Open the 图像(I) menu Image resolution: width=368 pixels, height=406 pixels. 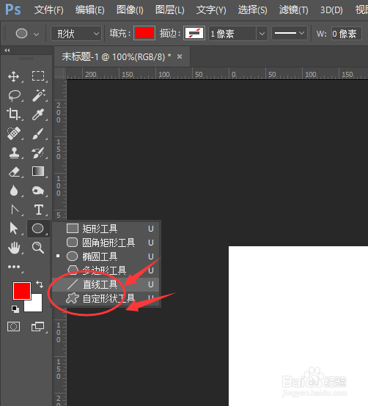130,10
